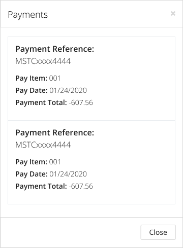Click the first Payment Total label
The height and width of the screenshot is (248, 183).
tap(41, 102)
